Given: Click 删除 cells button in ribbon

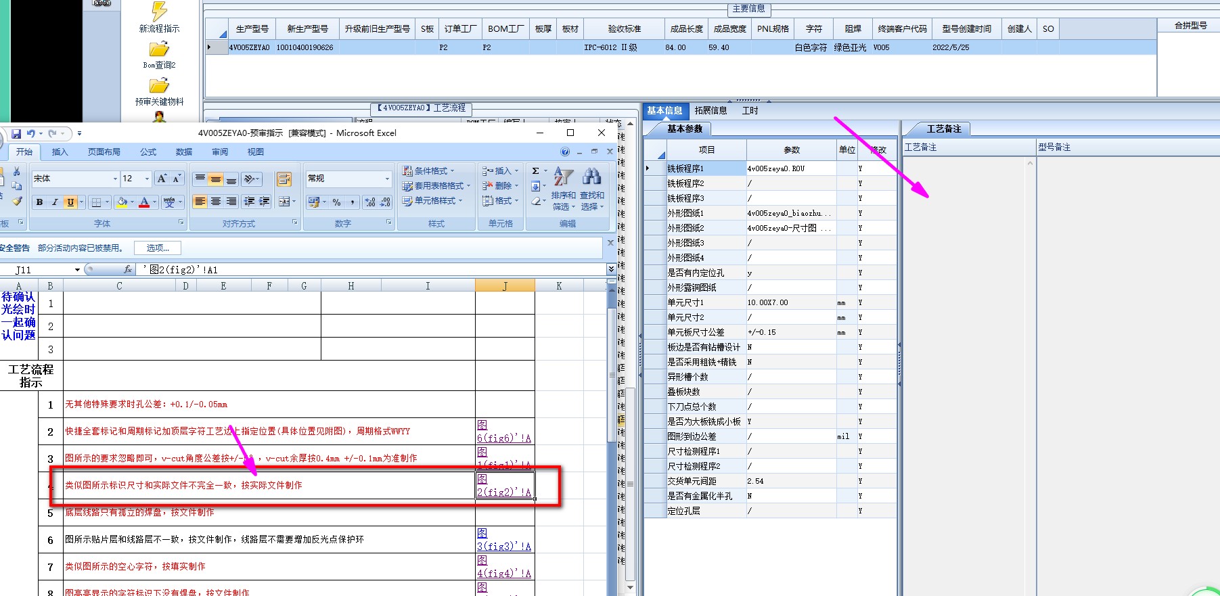Looking at the screenshot, I should 500,185.
